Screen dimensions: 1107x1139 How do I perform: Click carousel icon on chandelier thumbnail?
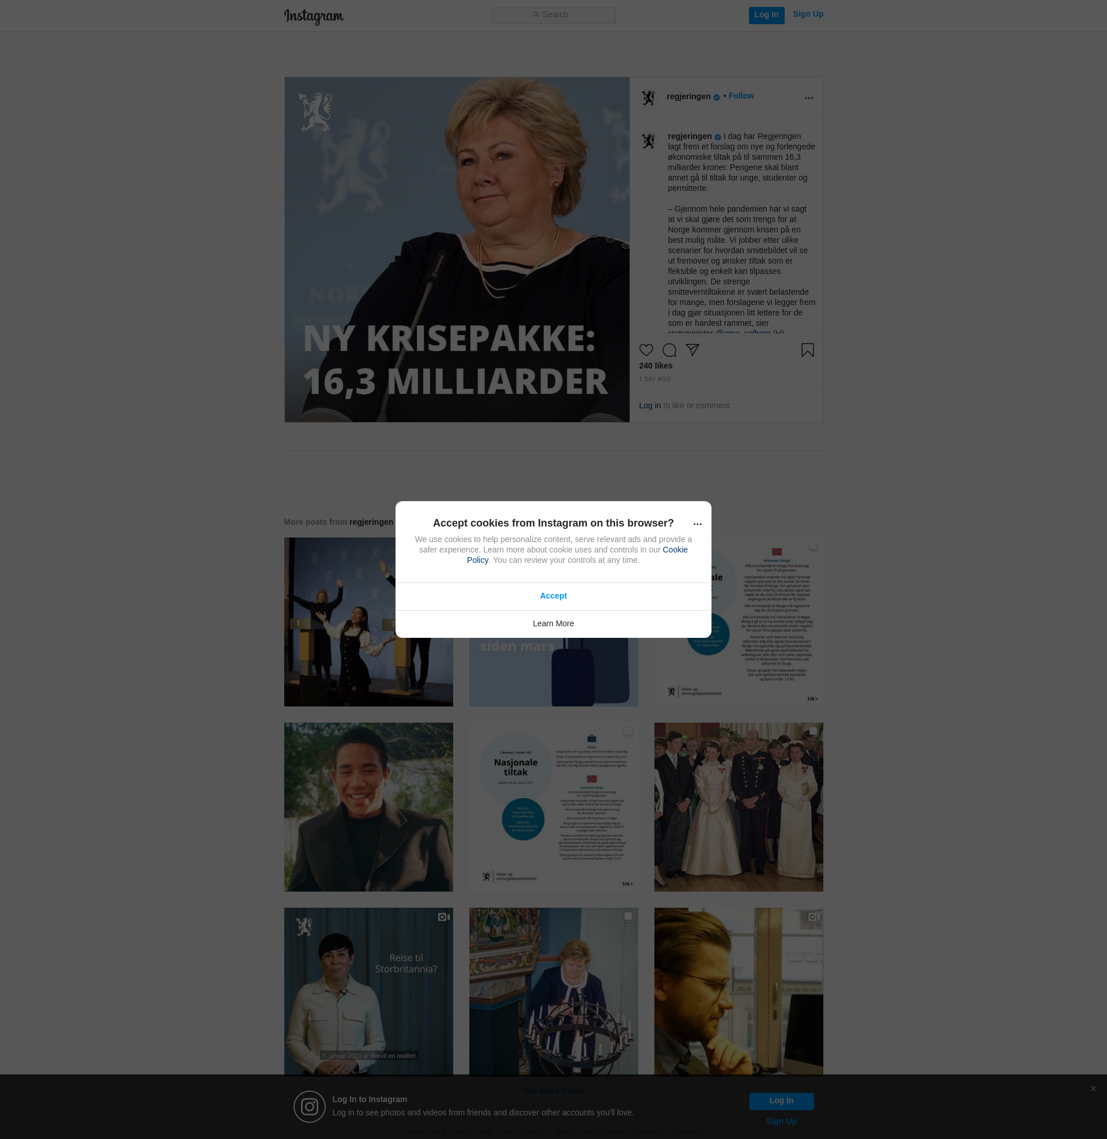628,916
